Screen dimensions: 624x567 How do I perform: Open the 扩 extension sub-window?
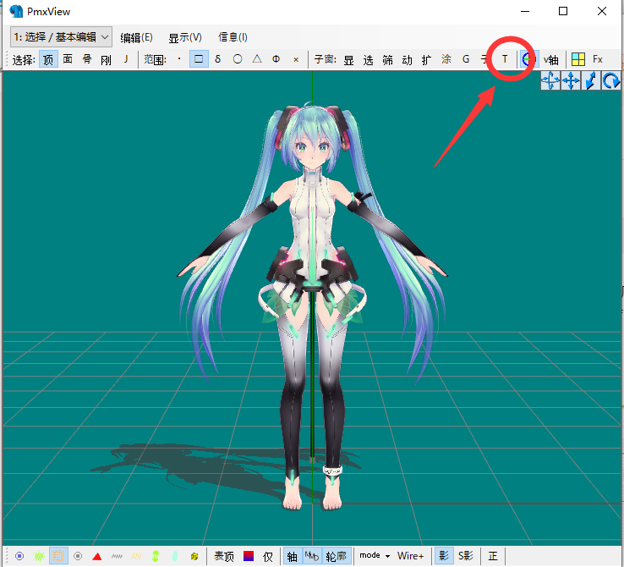click(427, 60)
